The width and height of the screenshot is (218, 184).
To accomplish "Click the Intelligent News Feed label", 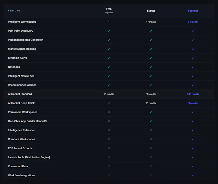I will 21,76.
